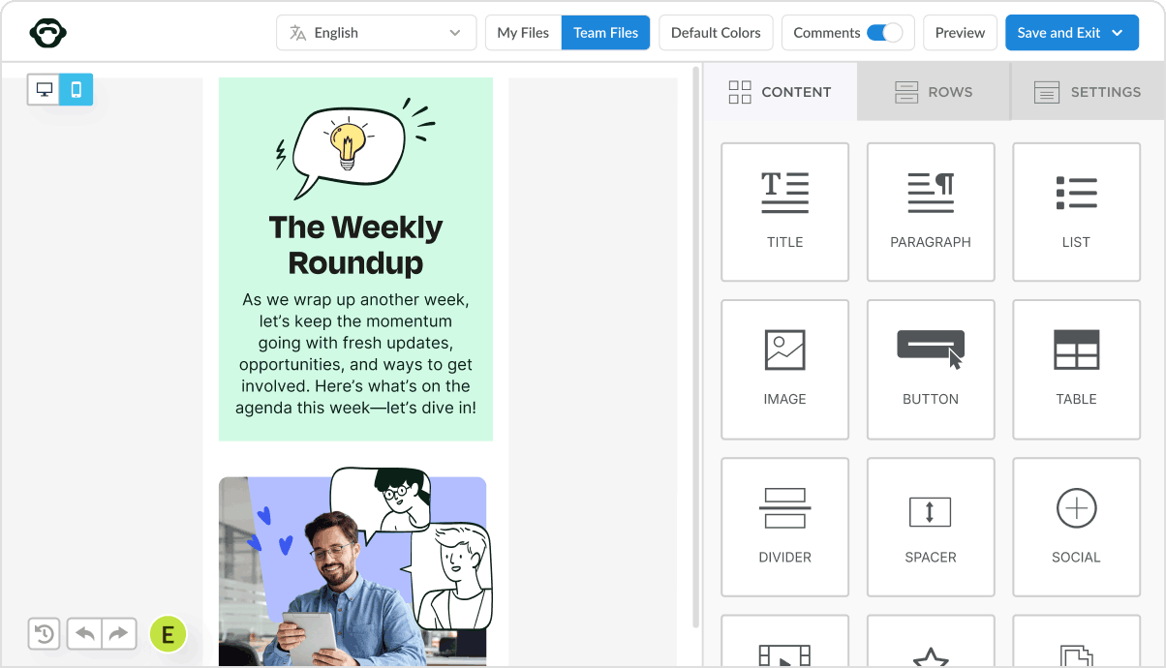Open the Rows tab
This screenshot has width=1166, height=668.
[x=934, y=92]
